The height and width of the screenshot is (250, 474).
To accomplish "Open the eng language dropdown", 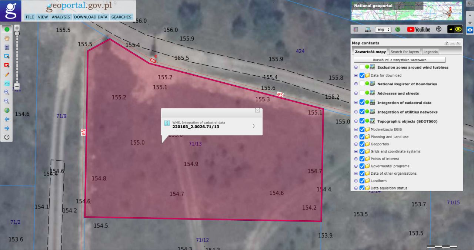I will (x=383, y=29).
